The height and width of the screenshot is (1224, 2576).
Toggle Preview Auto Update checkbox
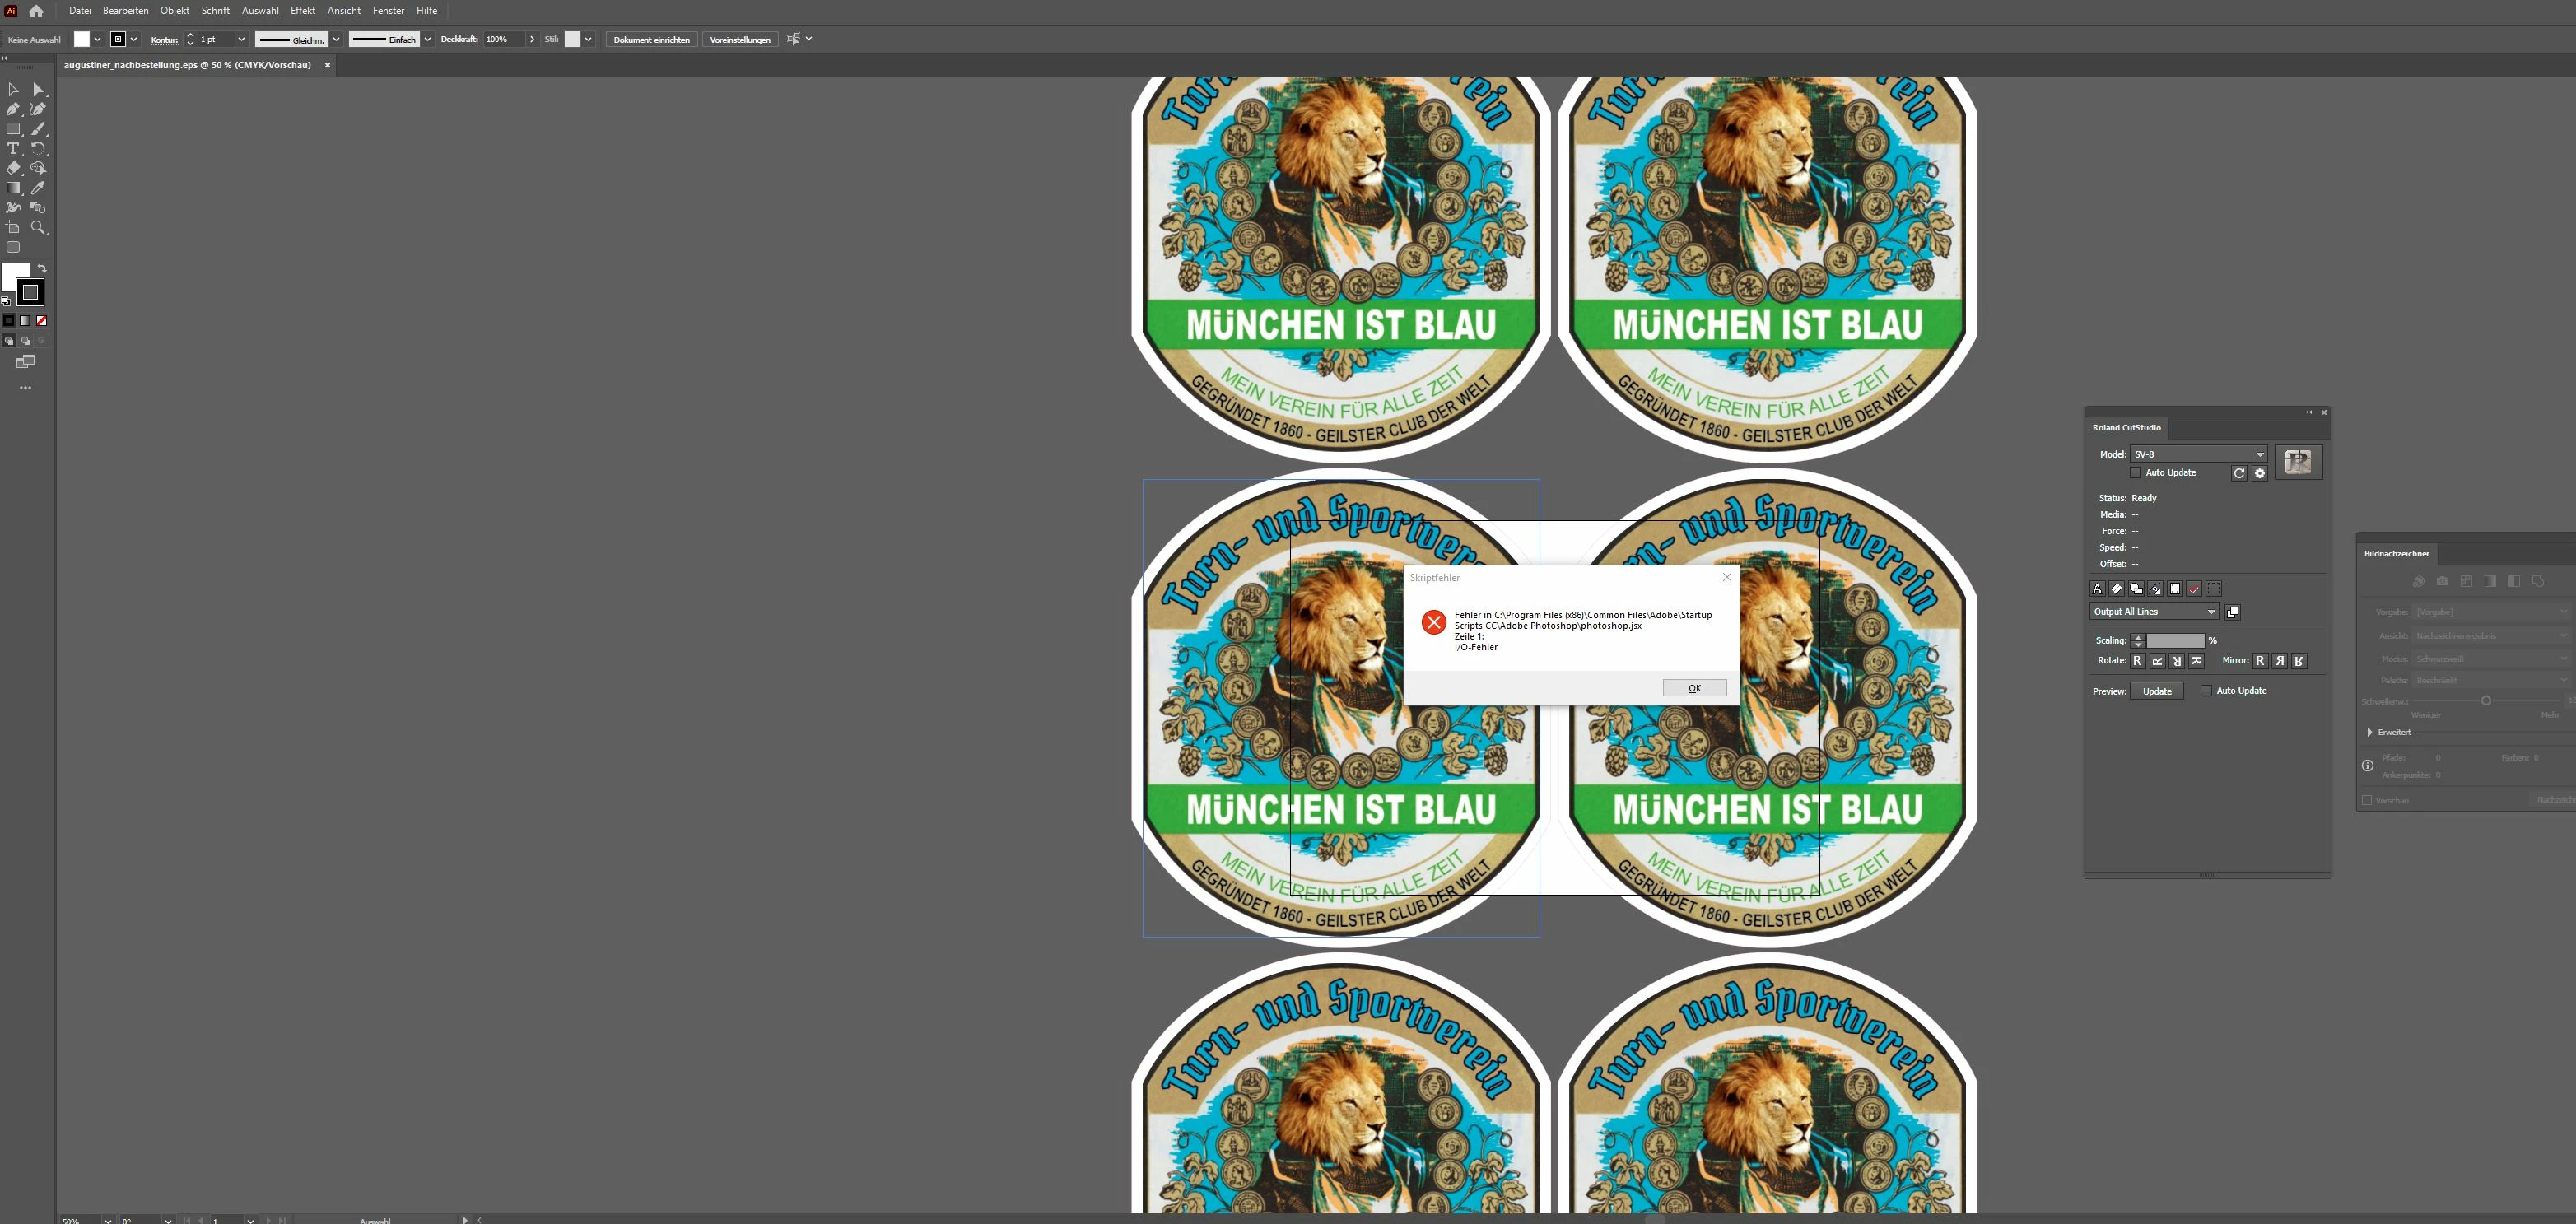click(x=2206, y=691)
